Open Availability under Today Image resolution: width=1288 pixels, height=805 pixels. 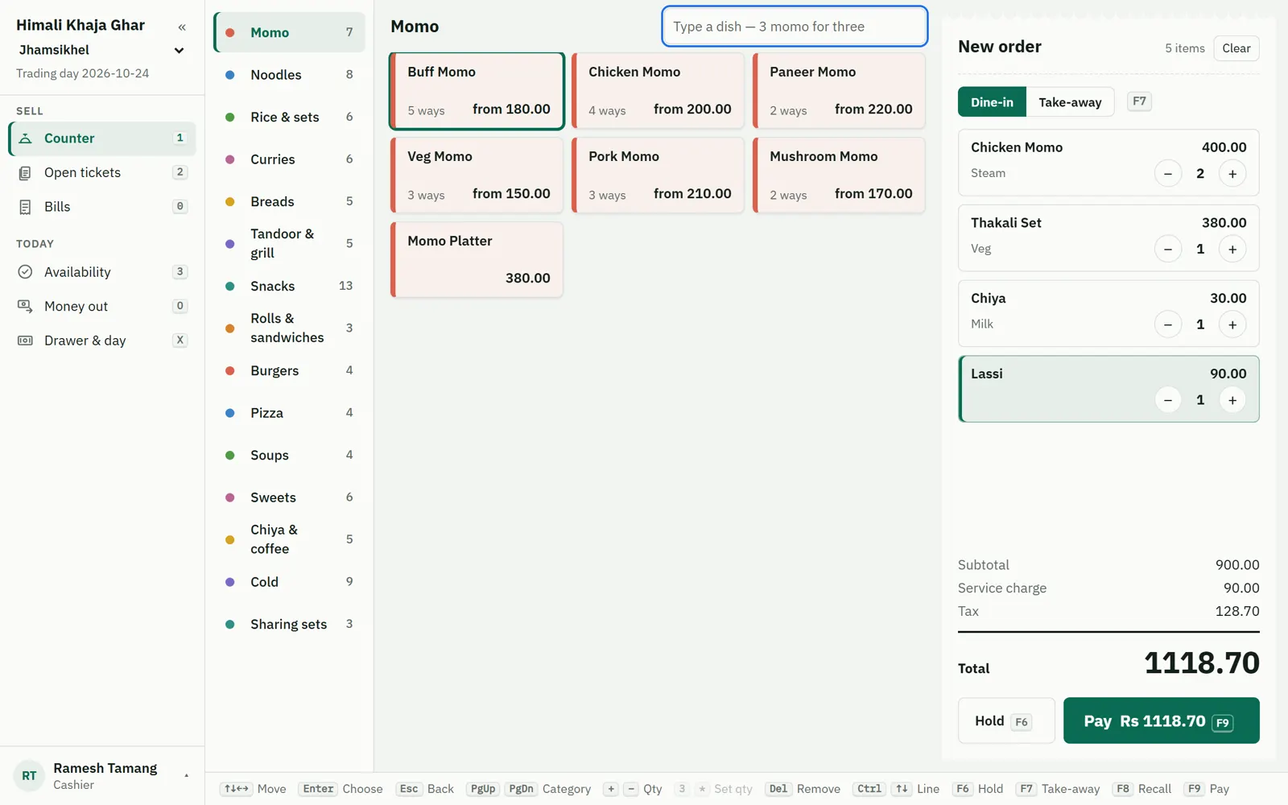pos(102,272)
